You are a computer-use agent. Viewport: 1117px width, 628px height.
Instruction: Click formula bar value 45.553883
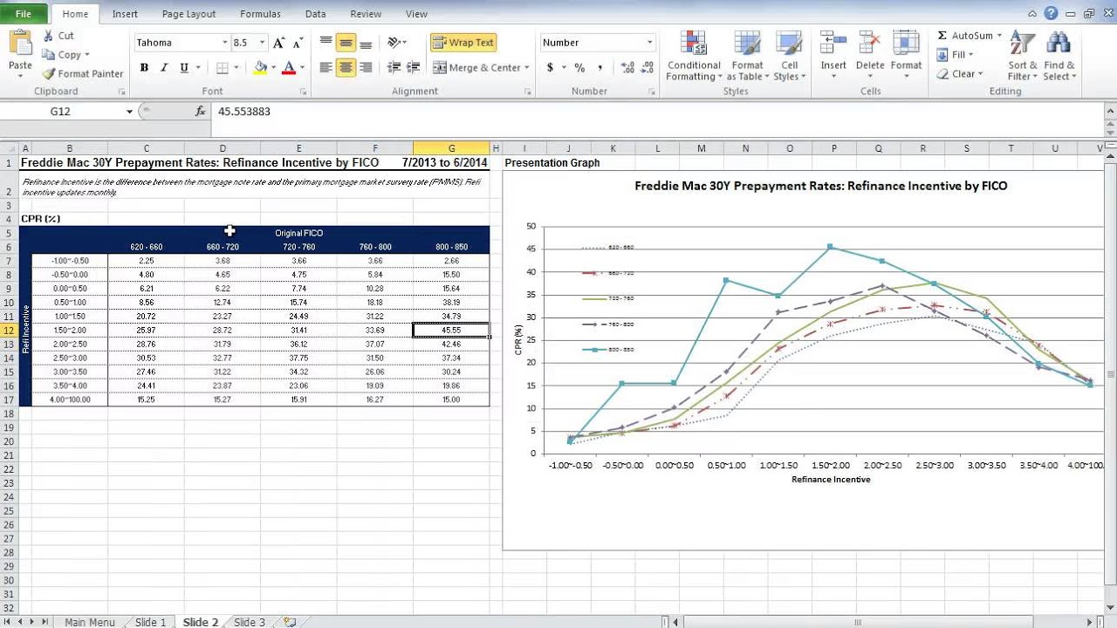click(x=244, y=112)
